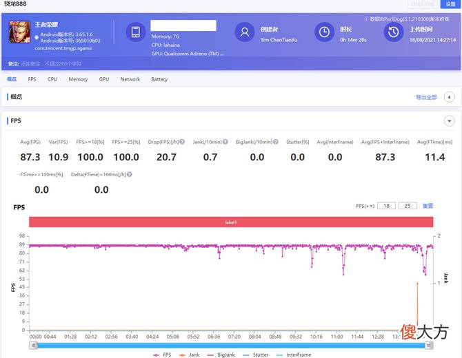Click the 重置 reset link

coord(428,206)
